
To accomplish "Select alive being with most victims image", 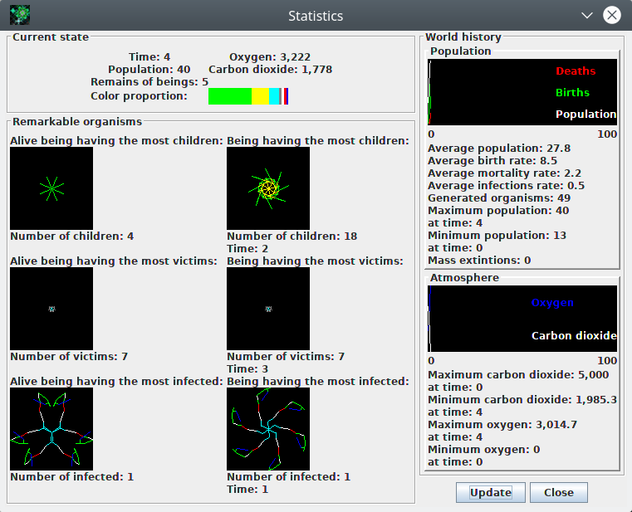I will pos(51,309).
